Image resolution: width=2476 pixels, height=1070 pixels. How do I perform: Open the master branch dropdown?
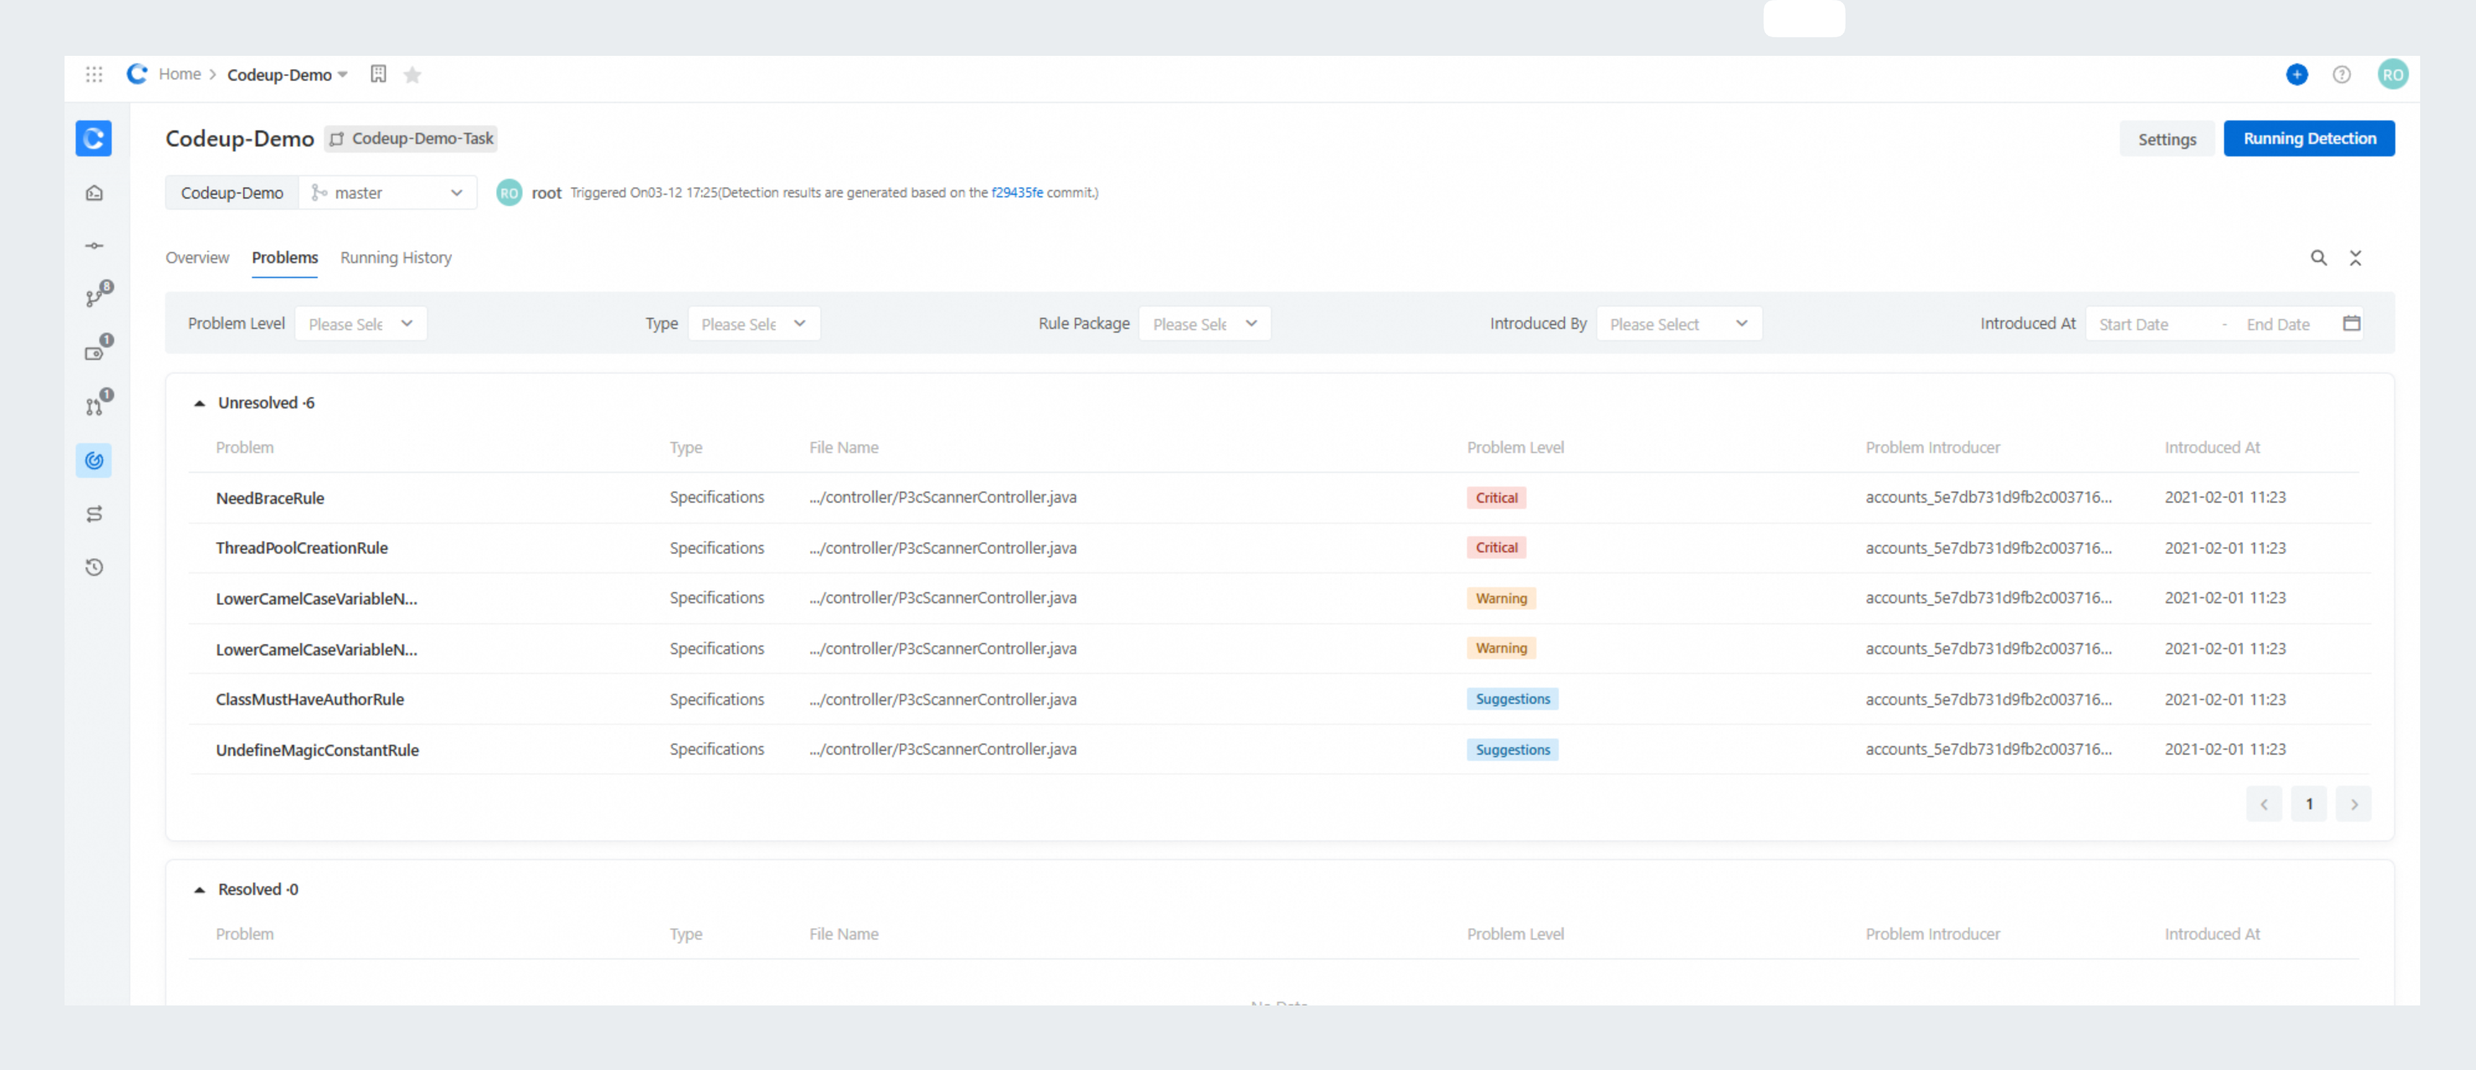point(388,192)
